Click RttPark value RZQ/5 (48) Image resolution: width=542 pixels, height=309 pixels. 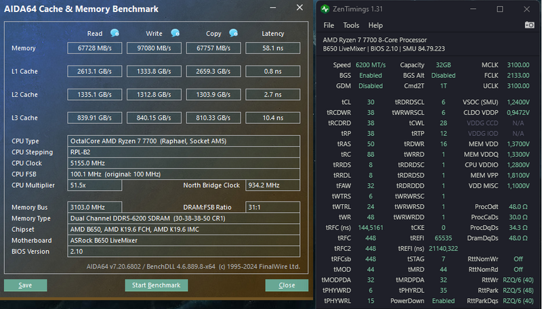[518, 290]
